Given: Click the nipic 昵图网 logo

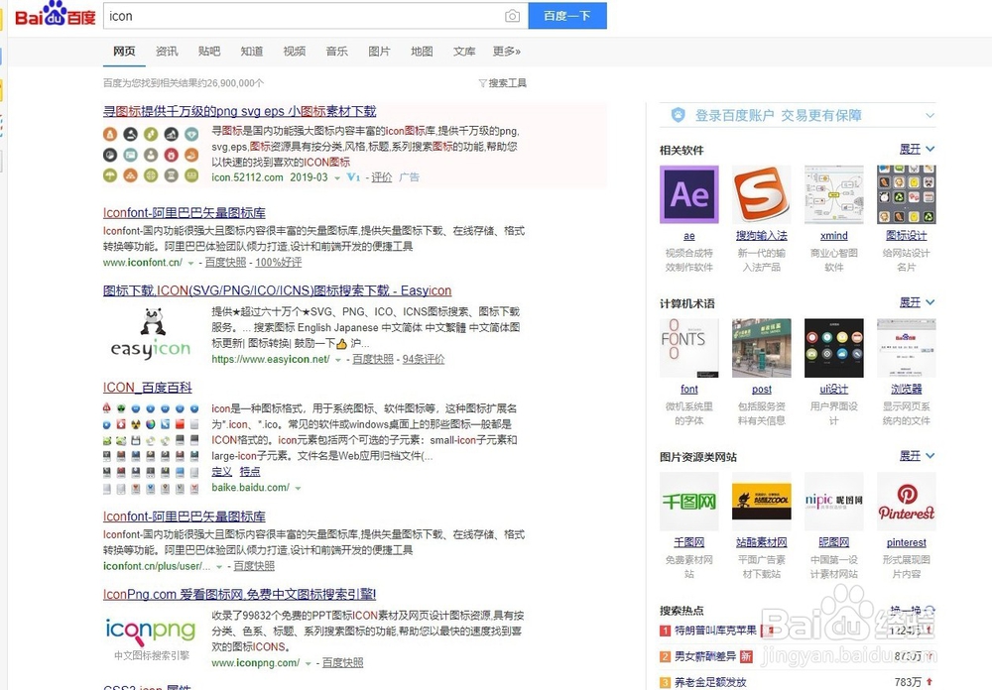Looking at the screenshot, I should pos(834,502).
